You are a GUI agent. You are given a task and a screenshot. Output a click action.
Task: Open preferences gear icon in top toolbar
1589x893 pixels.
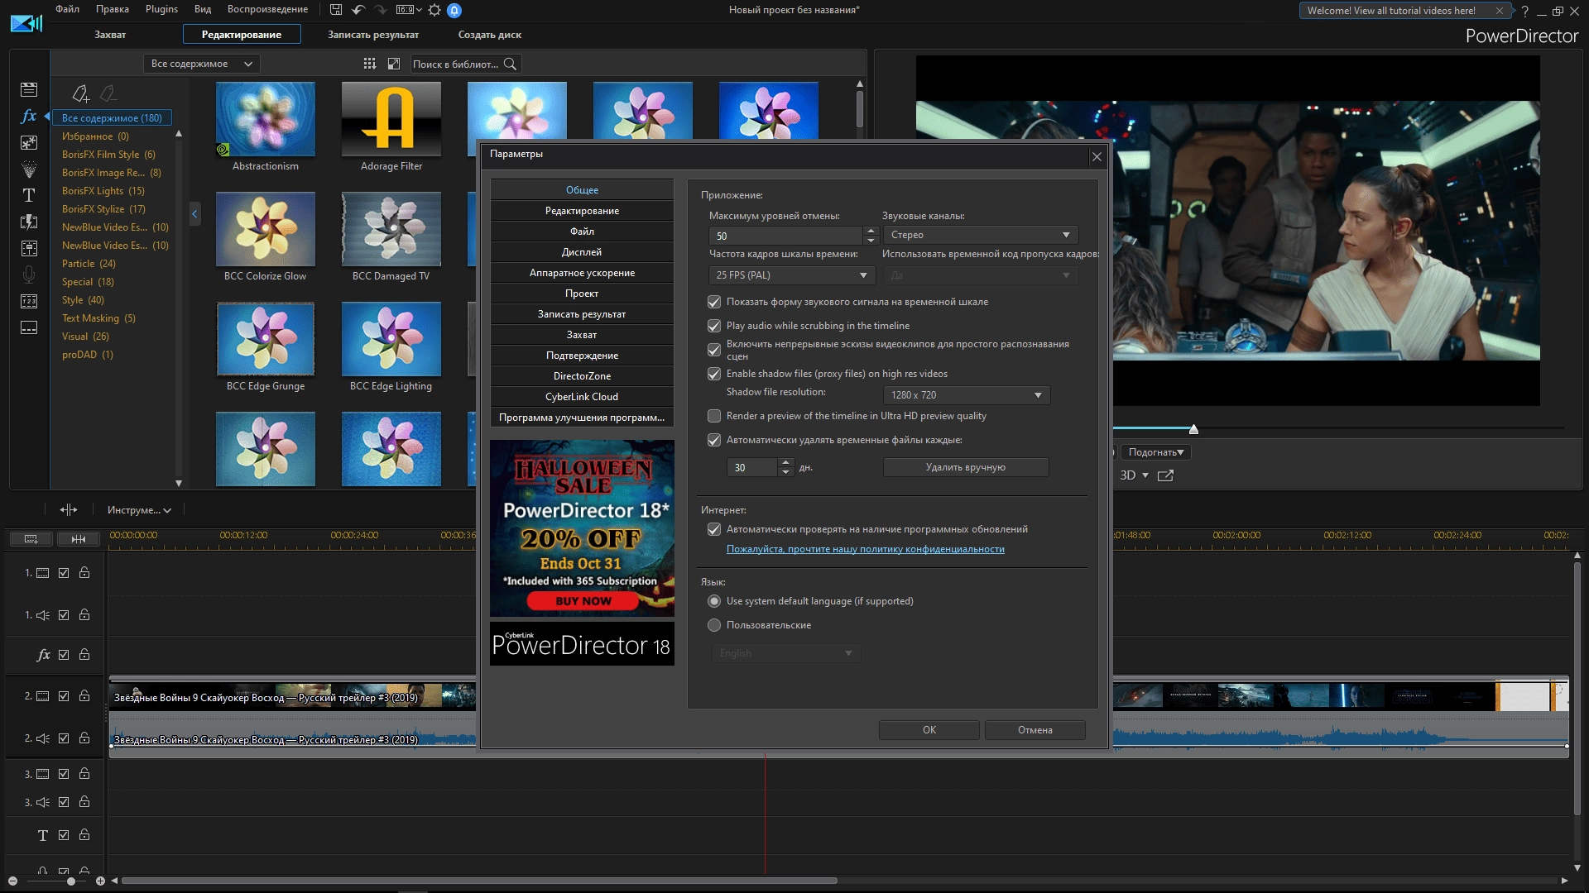coord(434,10)
